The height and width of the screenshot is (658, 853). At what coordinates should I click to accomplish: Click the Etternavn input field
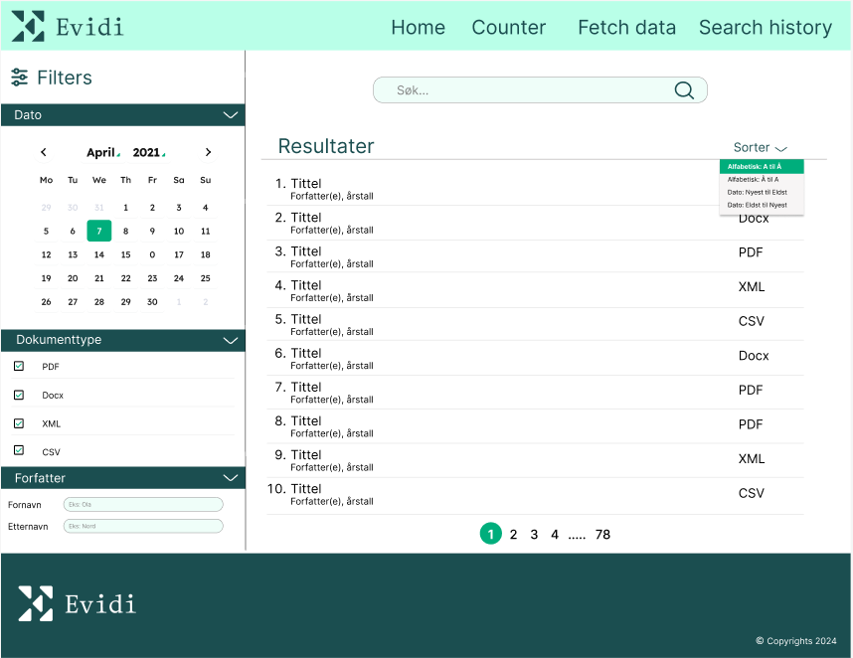click(143, 526)
